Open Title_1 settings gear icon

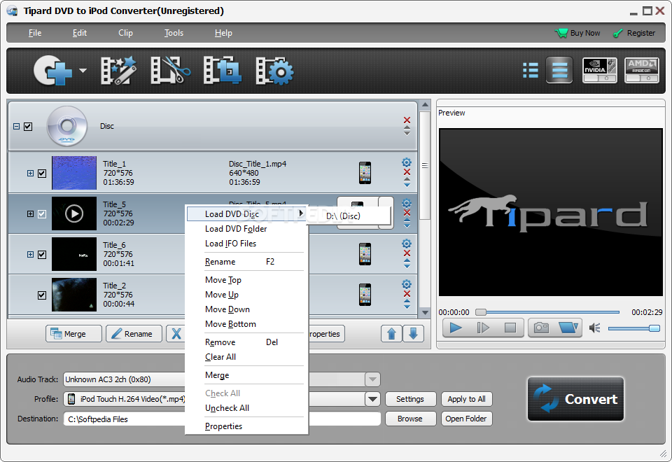click(x=407, y=162)
